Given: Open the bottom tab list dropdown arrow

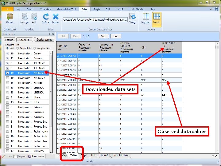Looking at the screenshot, I should [x=212, y=156].
